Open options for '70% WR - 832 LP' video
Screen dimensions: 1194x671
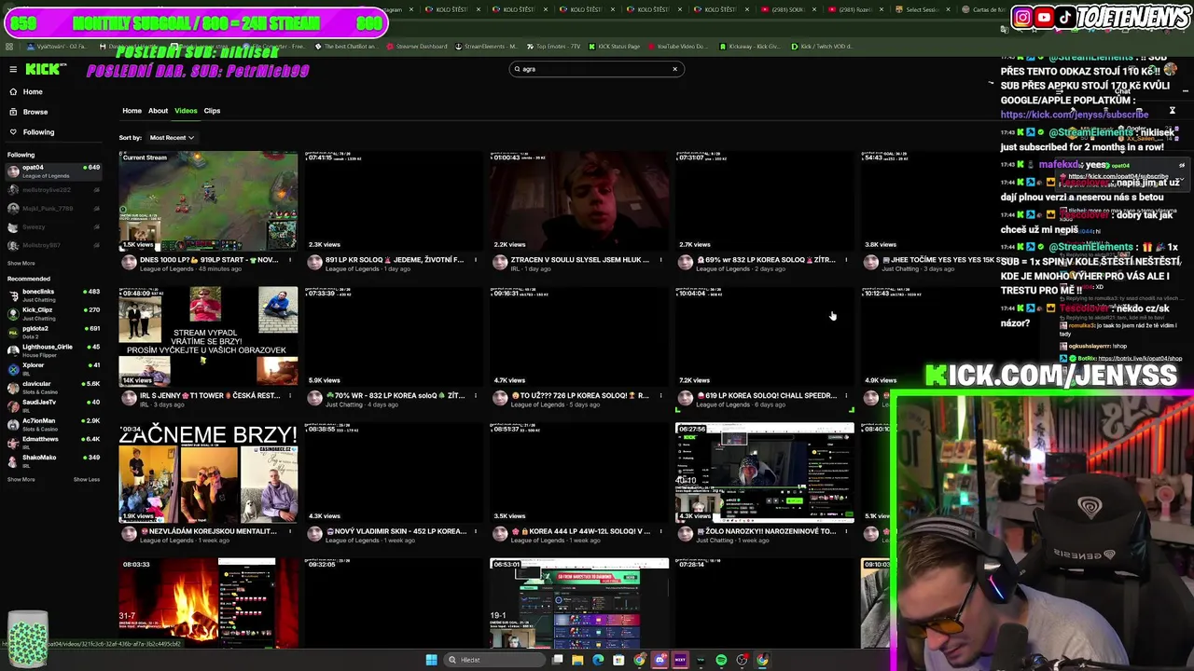(476, 396)
